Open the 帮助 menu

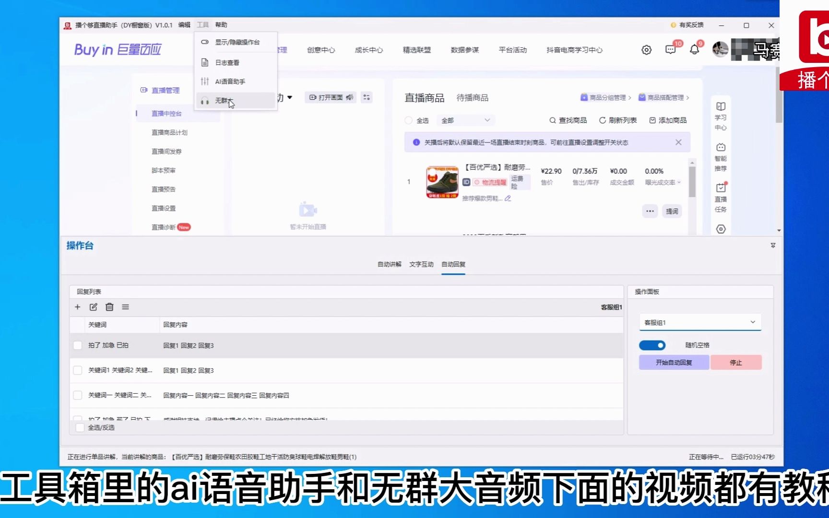point(221,25)
